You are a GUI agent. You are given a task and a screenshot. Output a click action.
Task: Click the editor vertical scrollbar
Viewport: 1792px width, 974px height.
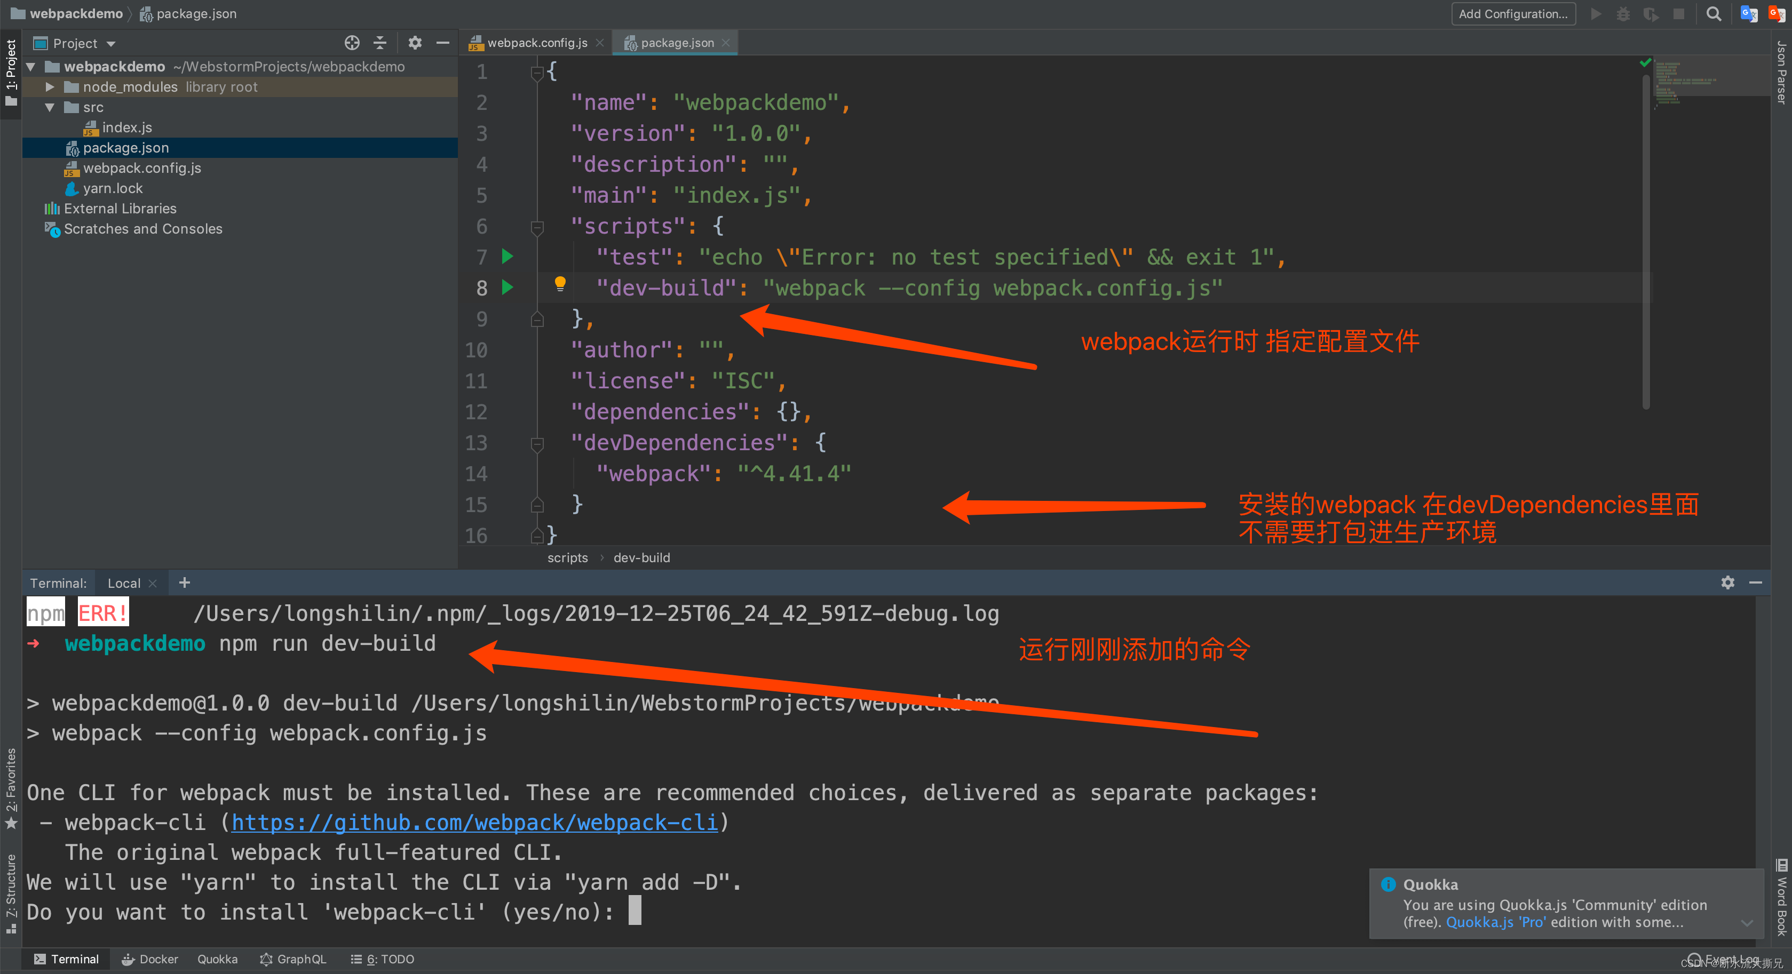pos(1646,241)
